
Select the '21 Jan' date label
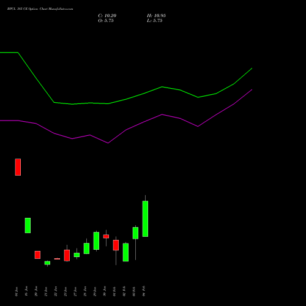coord(46,291)
